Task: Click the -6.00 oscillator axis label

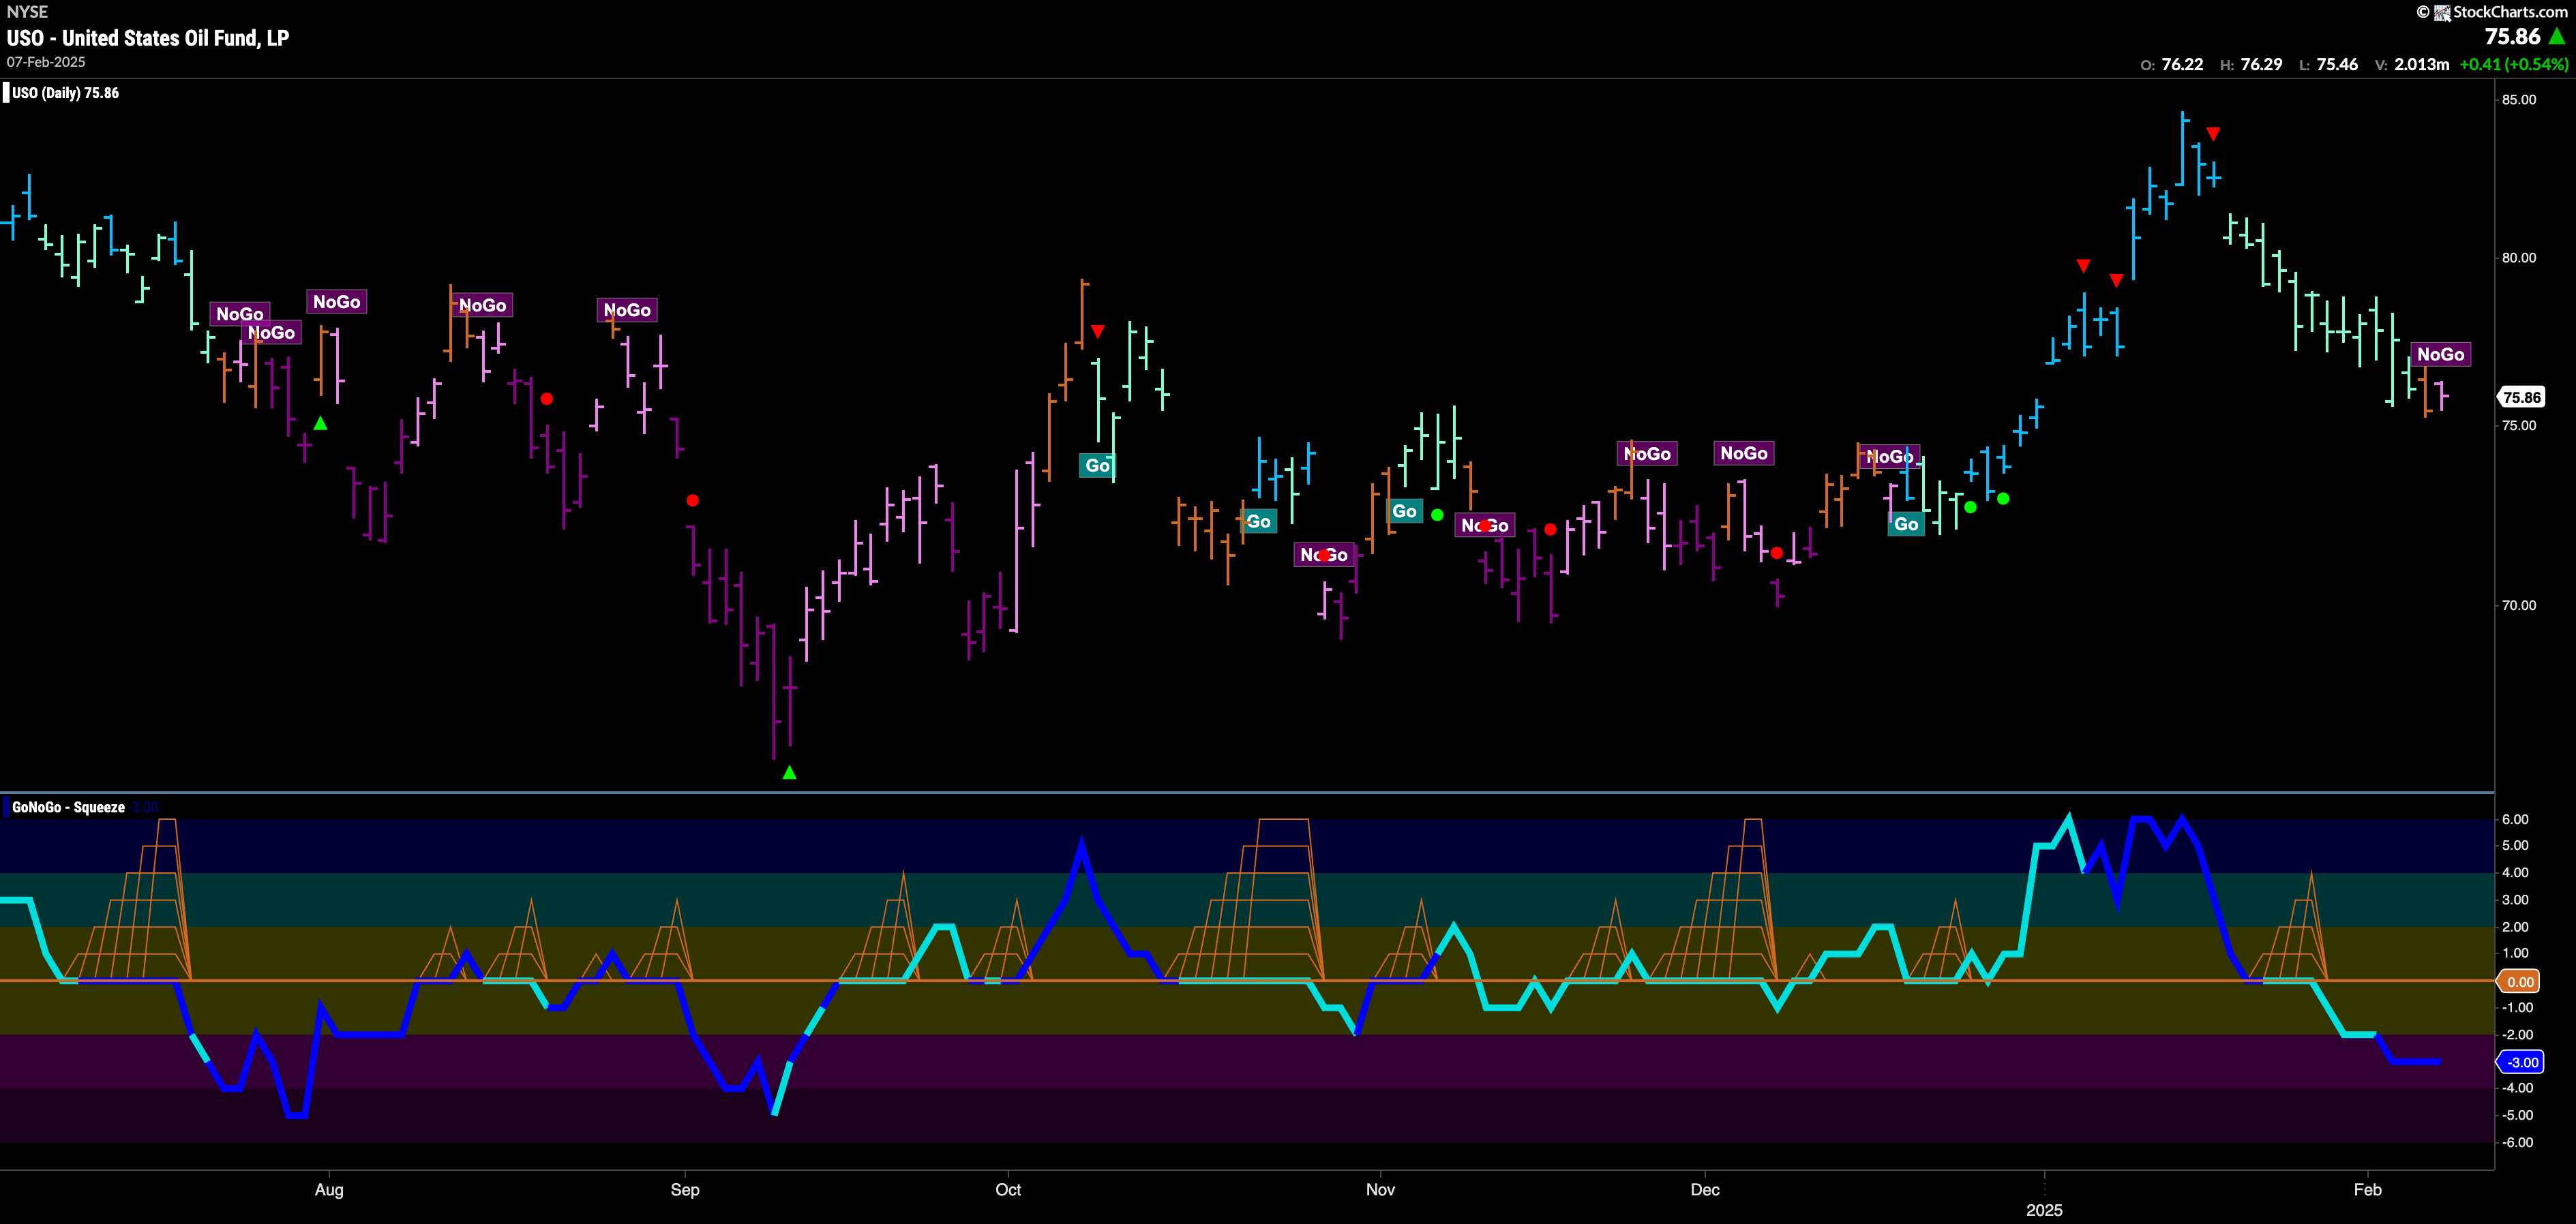Action: point(2517,1143)
